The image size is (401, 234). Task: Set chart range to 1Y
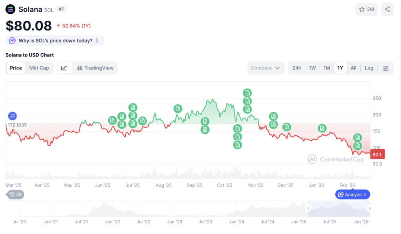(x=340, y=68)
